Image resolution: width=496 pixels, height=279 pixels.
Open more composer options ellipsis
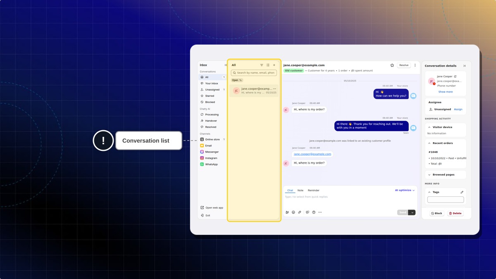pyautogui.click(x=320, y=212)
